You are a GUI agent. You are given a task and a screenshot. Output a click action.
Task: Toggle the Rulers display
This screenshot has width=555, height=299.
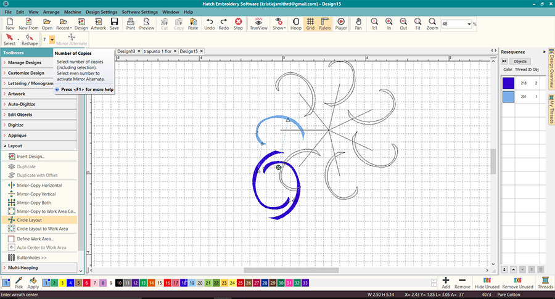[325, 23]
